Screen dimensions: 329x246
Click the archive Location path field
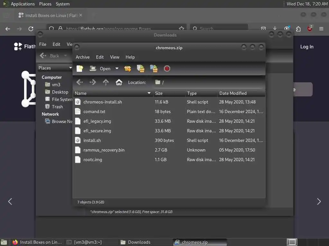point(208,82)
